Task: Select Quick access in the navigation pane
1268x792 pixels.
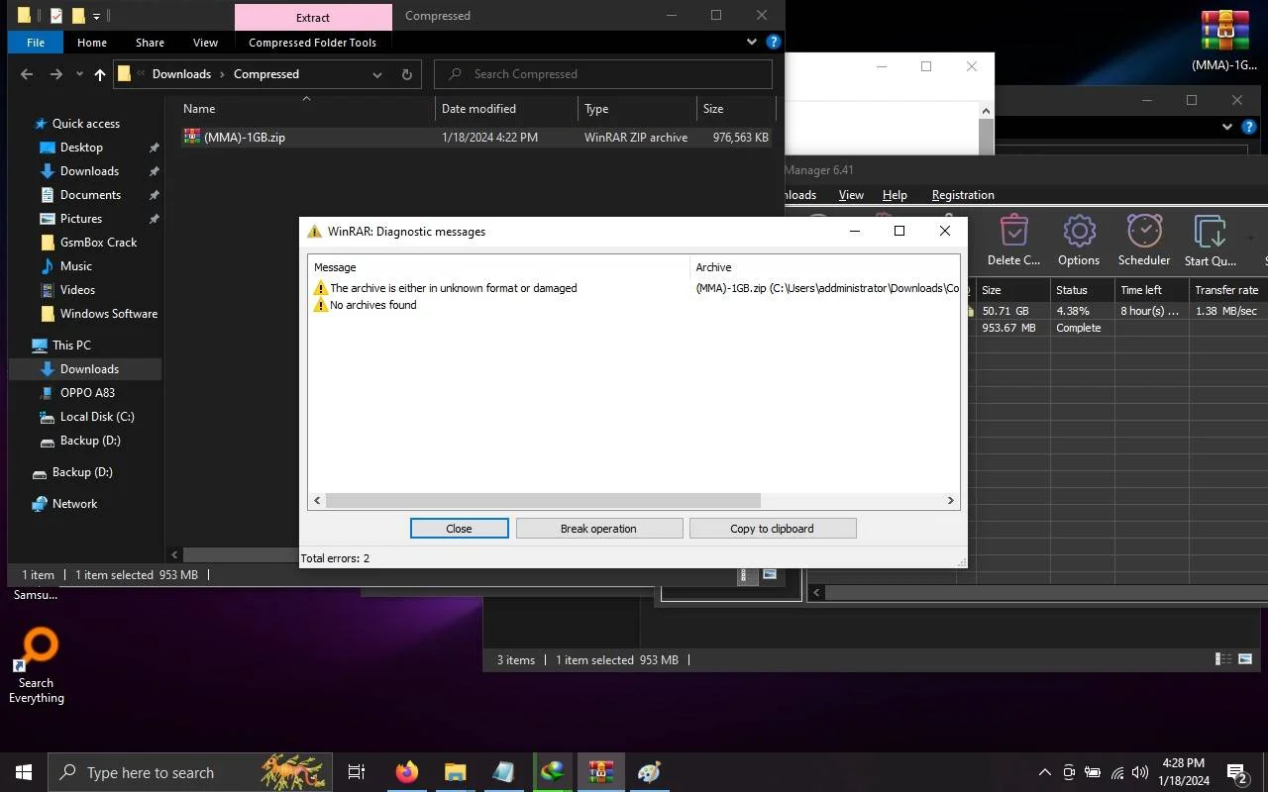Action: [x=86, y=124]
